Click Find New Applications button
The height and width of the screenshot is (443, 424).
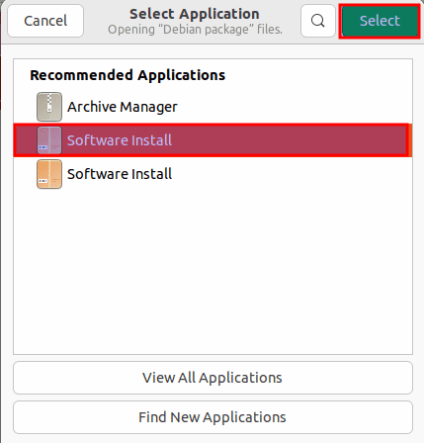pos(212,417)
